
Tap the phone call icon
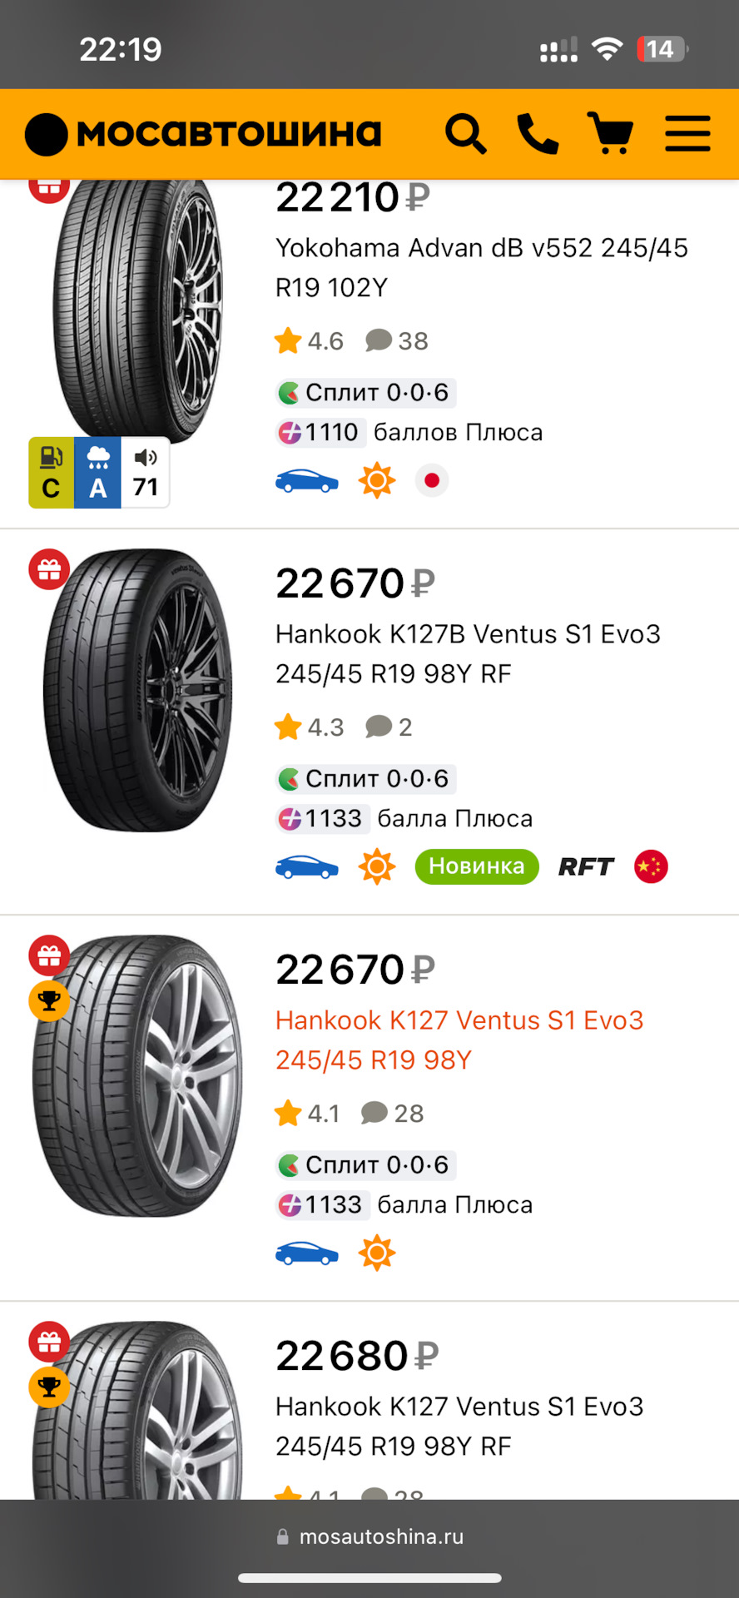[538, 134]
